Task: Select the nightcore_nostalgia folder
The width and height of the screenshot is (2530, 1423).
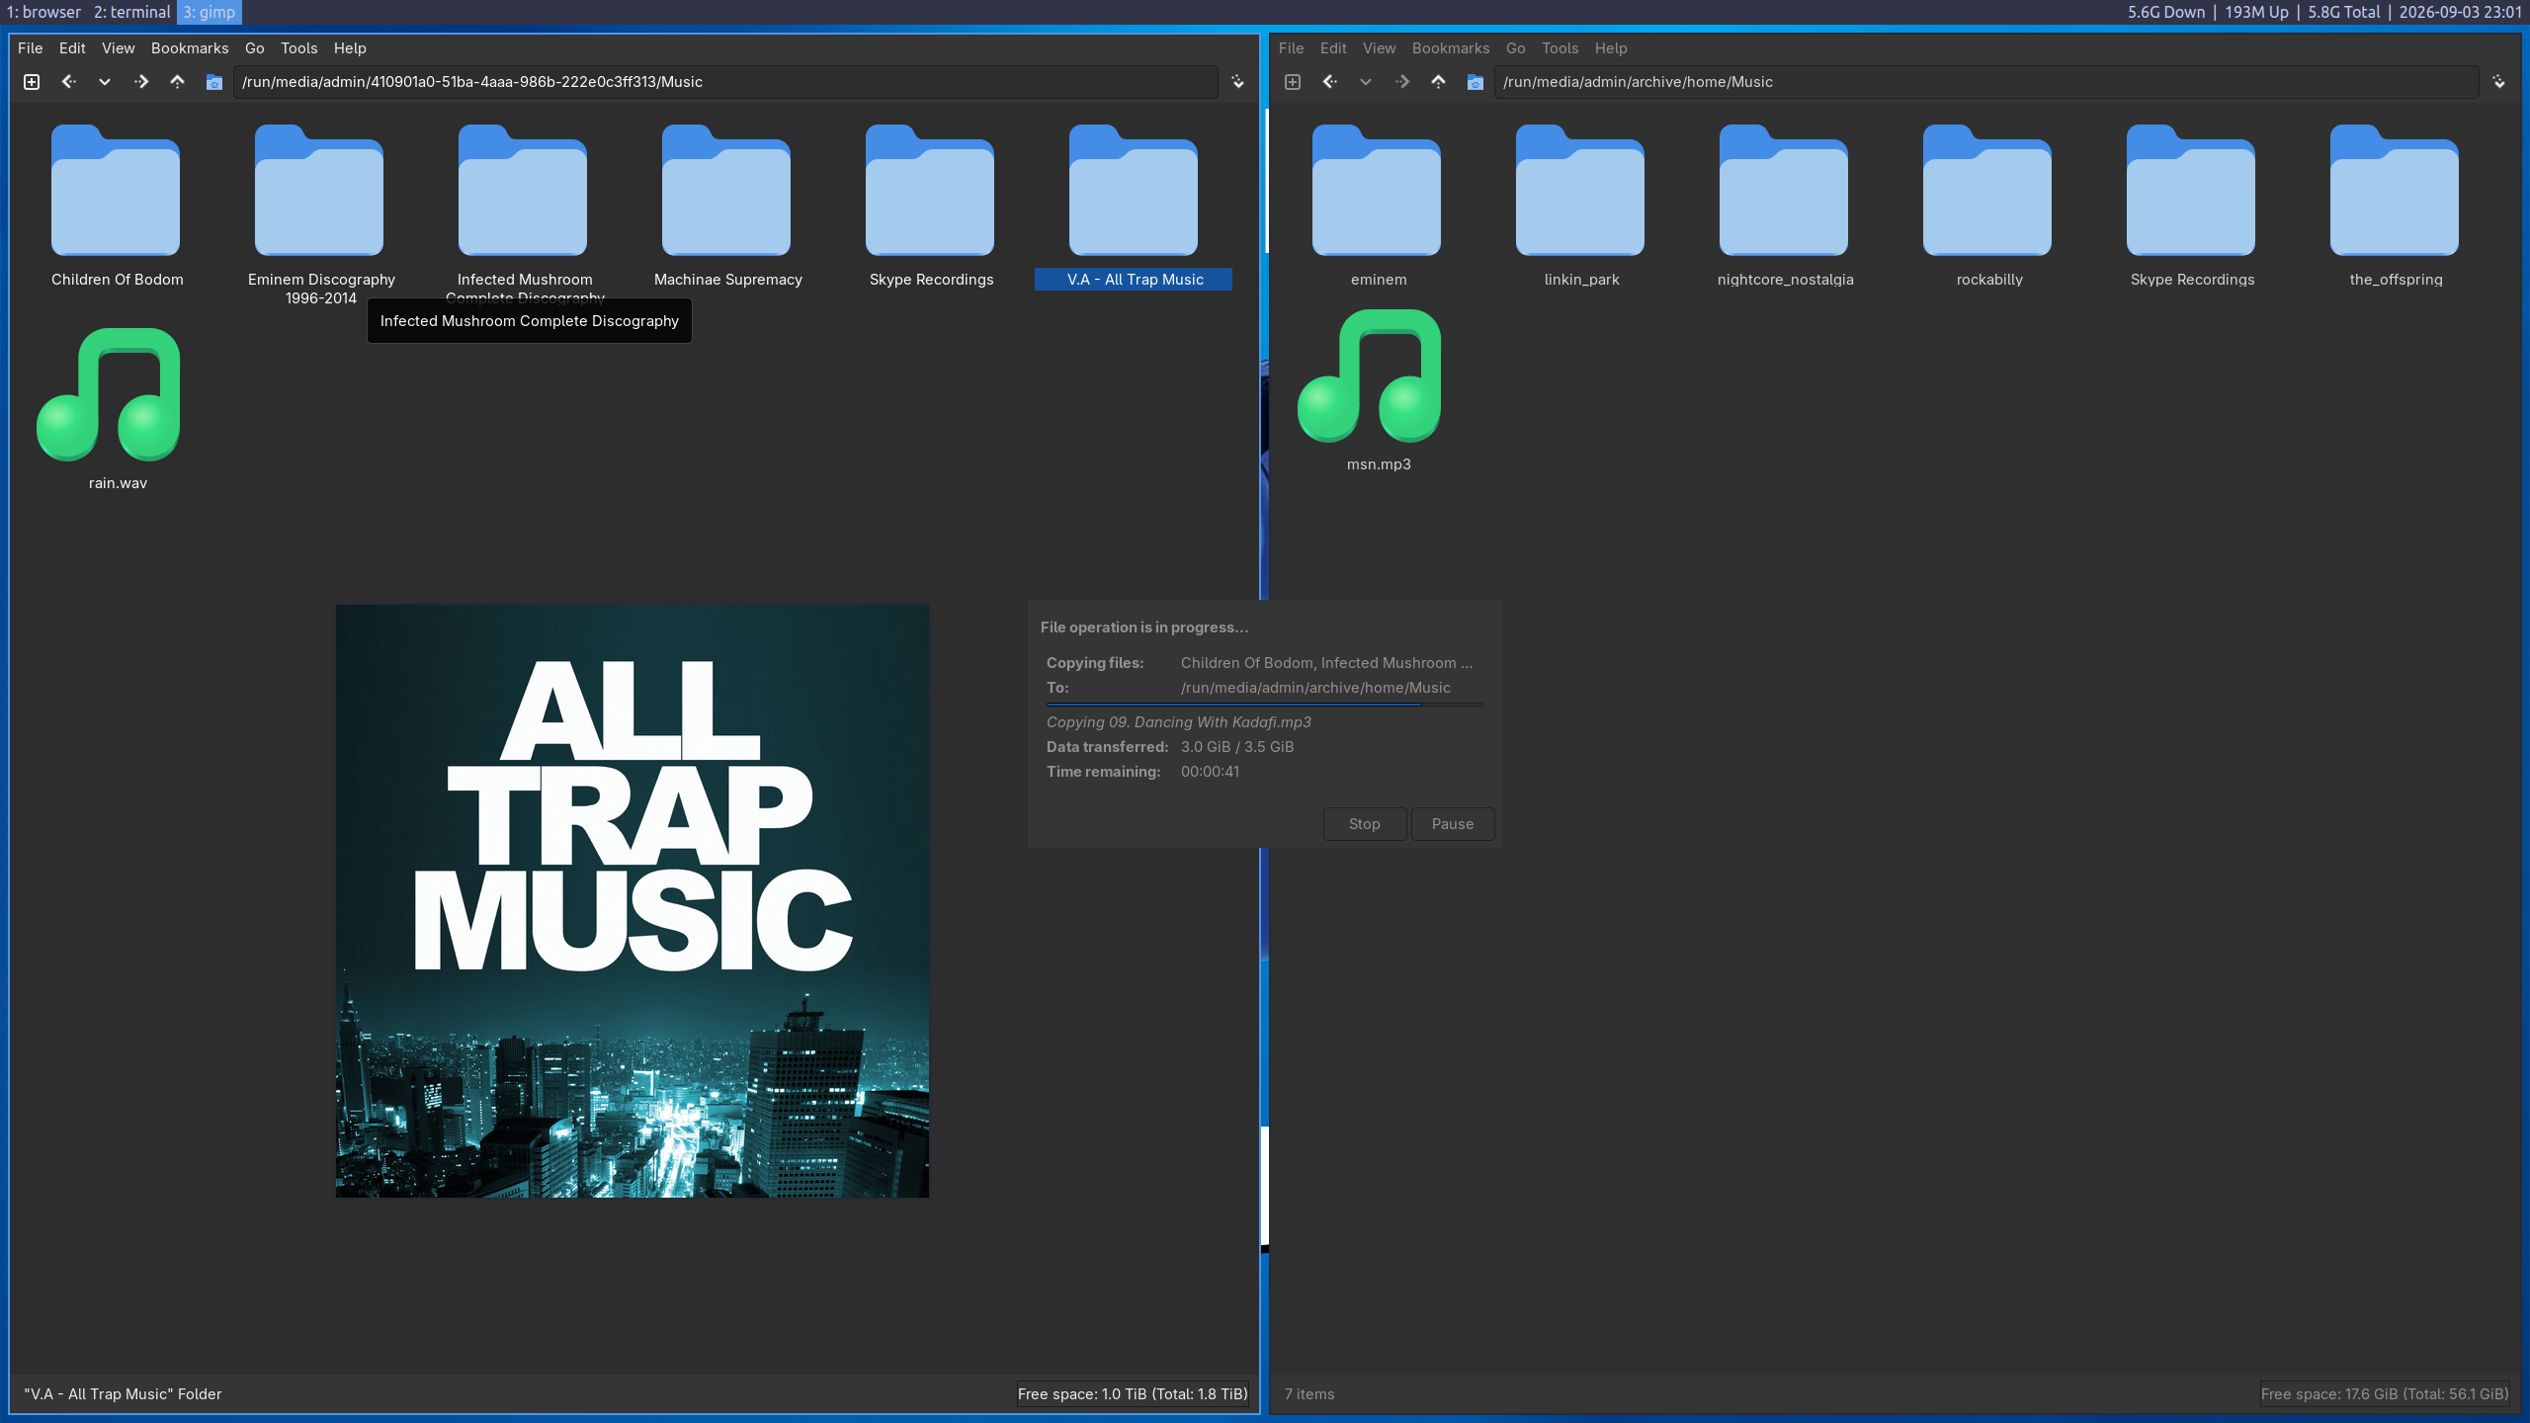Action: (x=1785, y=206)
